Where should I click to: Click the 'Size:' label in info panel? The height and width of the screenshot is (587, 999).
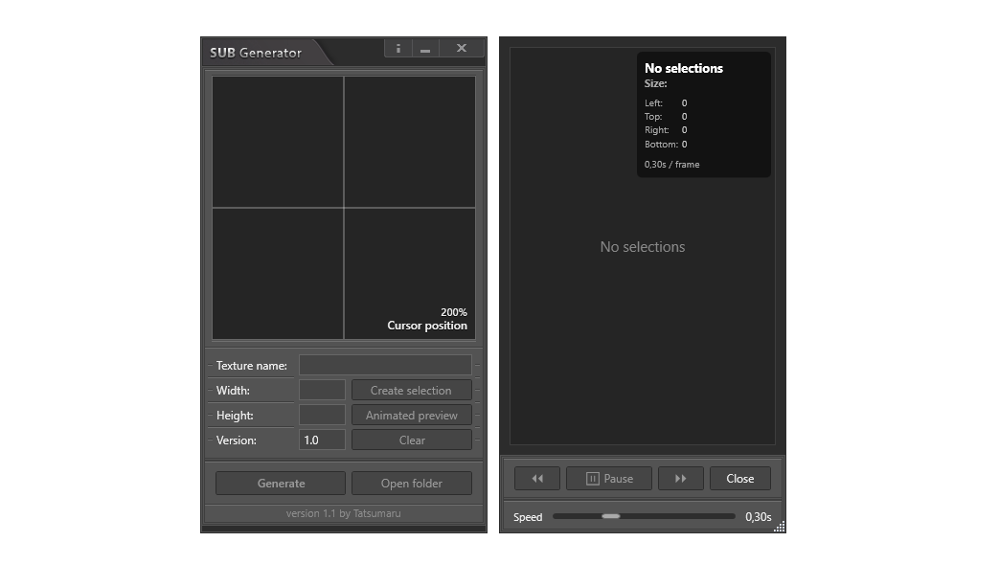(x=655, y=84)
